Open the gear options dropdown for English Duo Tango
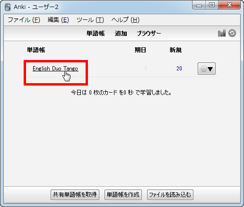This screenshot has height=207, width=244. 207,69
